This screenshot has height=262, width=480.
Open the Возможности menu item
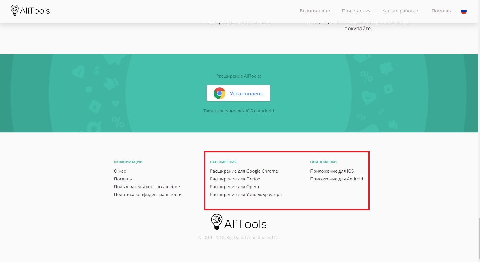click(x=315, y=11)
